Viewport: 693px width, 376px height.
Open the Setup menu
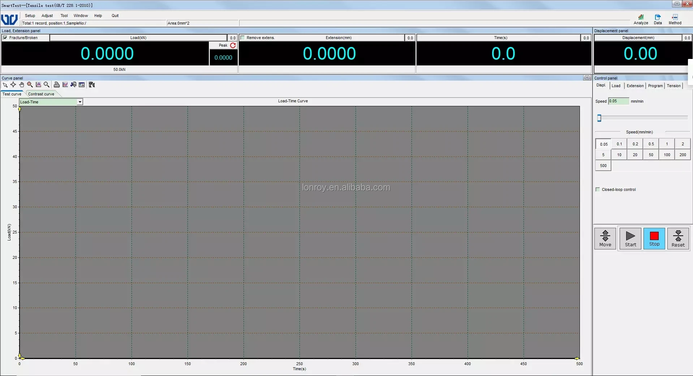tap(30, 16)
